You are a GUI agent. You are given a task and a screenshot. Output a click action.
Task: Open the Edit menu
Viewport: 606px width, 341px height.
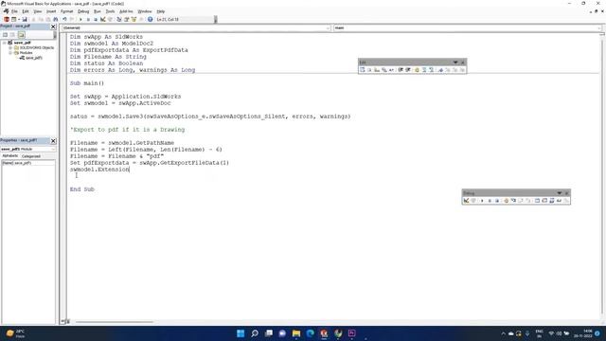26,11
